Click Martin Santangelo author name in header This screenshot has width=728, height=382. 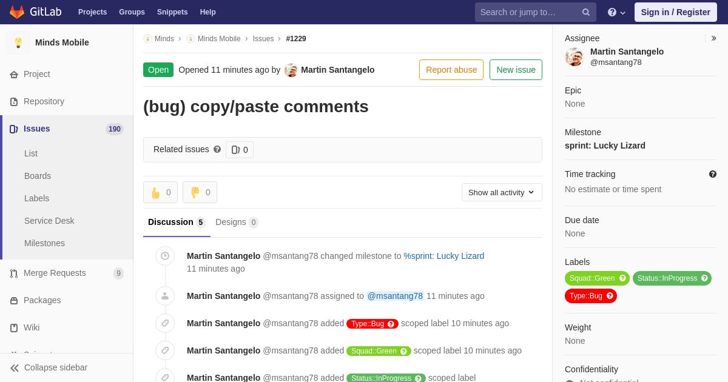338,70
